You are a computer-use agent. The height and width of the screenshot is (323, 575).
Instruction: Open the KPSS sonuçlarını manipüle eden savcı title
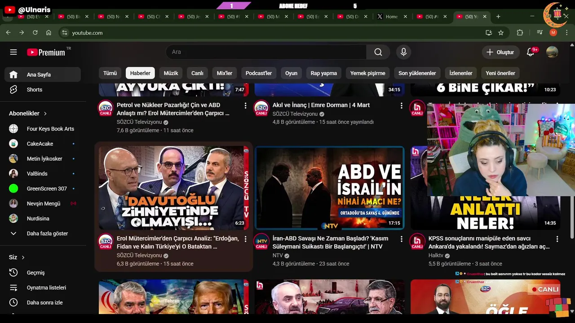[x=489, y=243]
